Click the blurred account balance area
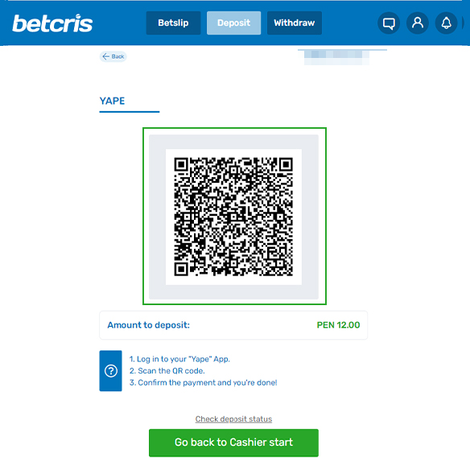Viewport: 470px width, 475px height. pyautogui.click(x=336, y=57)
